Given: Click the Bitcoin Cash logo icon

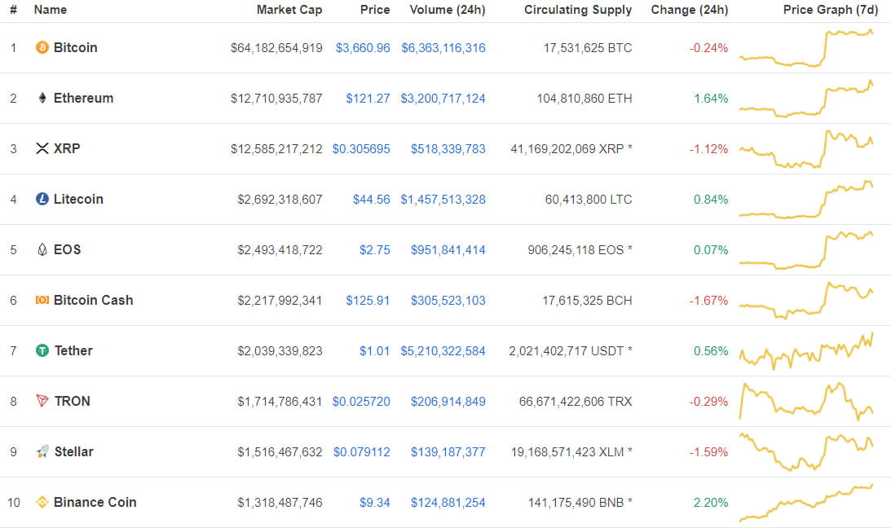Looking at the screenshot, I should [42, 301].
